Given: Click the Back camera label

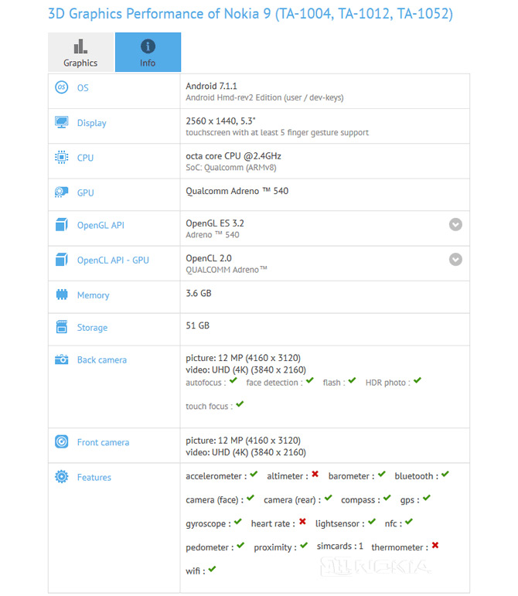Looking at the screenshot, I should (x=102, y=359).
